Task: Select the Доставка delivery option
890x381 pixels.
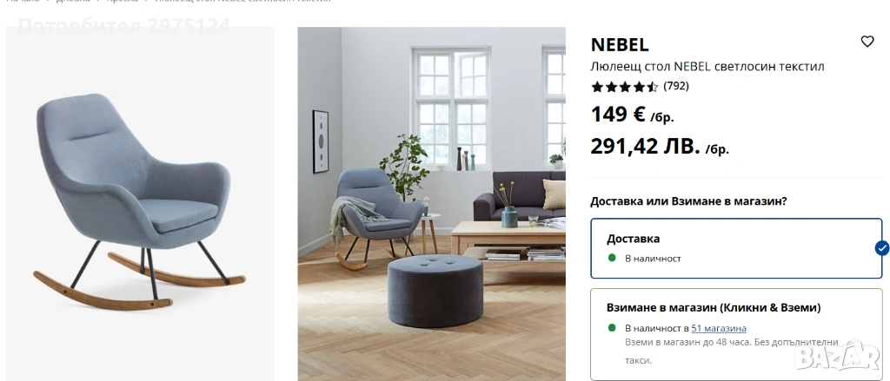Action: pyautogui.click(x=736, y=248)
